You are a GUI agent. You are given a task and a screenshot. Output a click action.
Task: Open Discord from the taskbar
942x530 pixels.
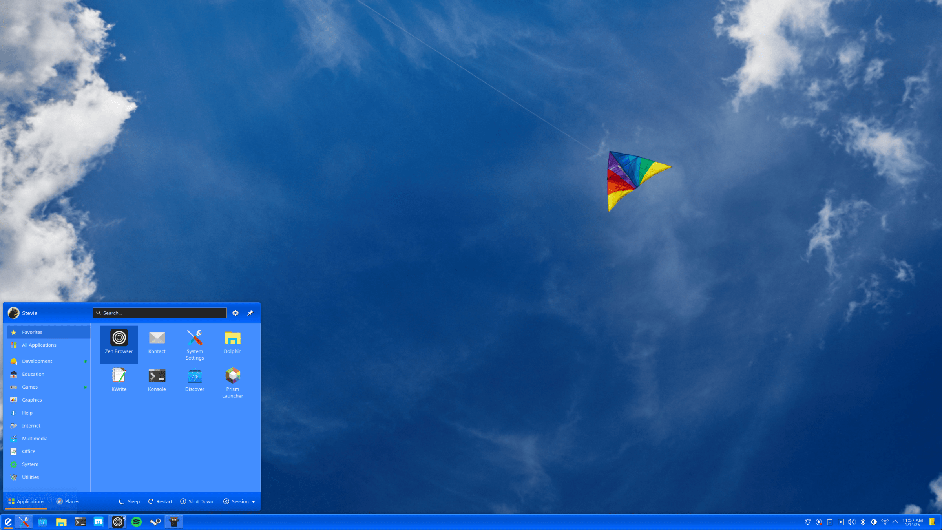click(99, 522)
